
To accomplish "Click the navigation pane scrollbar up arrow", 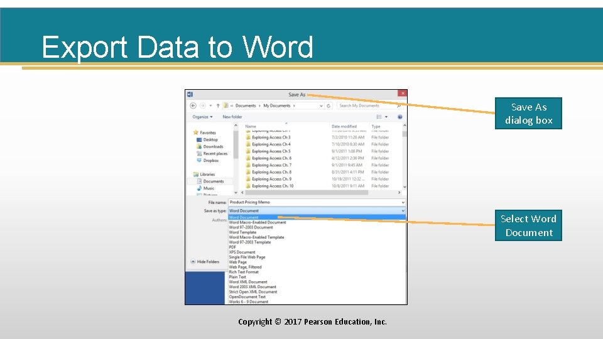I will (236, 126).
